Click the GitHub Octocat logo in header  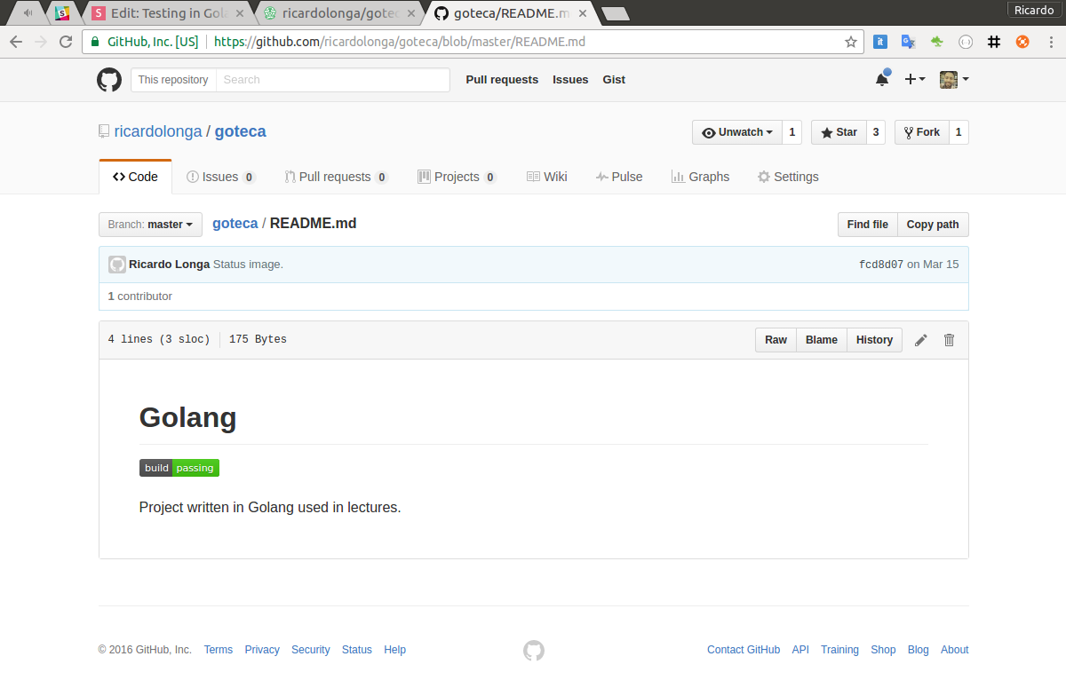pos(109,80)
